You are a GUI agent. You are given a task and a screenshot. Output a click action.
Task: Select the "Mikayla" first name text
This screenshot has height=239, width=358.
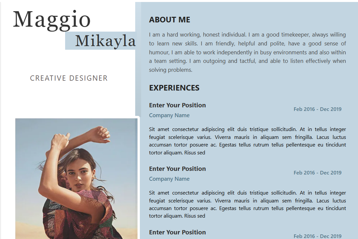click(x=105, y=41)
